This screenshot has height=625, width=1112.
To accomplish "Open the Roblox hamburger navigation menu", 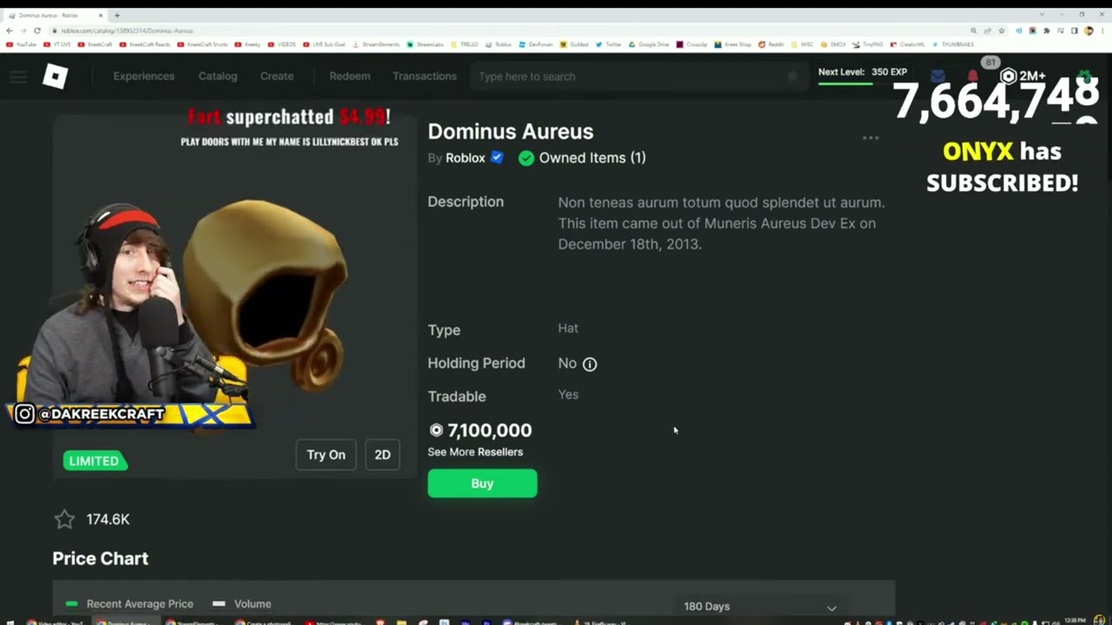I will [x=18, y=76].
